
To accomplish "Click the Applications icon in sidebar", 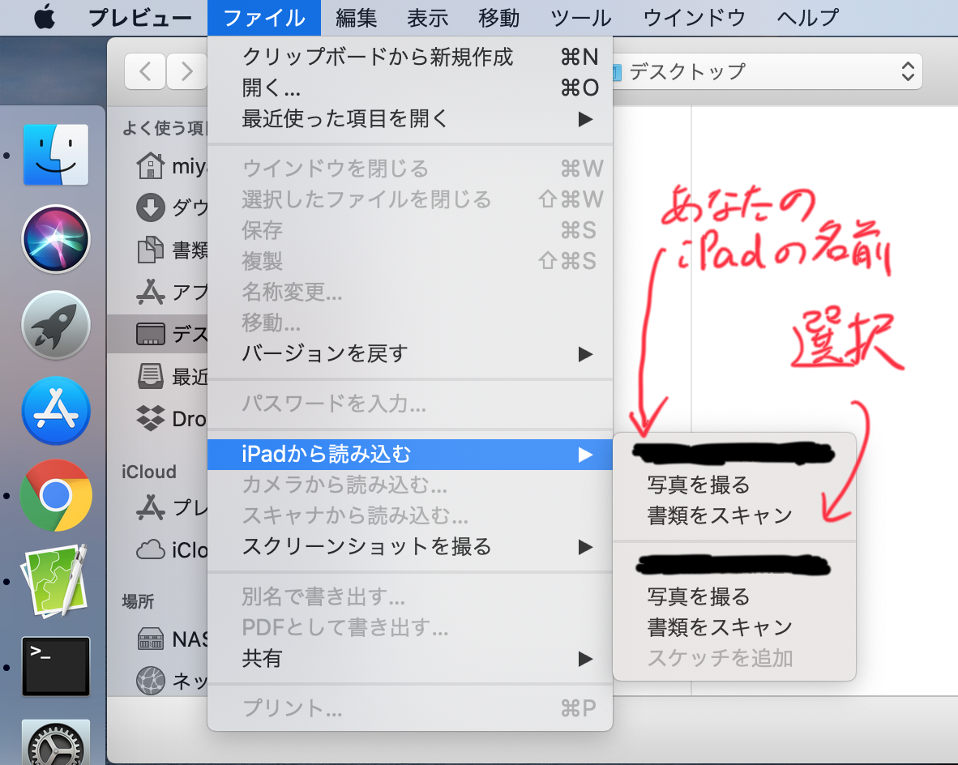I will click(150, 292).
